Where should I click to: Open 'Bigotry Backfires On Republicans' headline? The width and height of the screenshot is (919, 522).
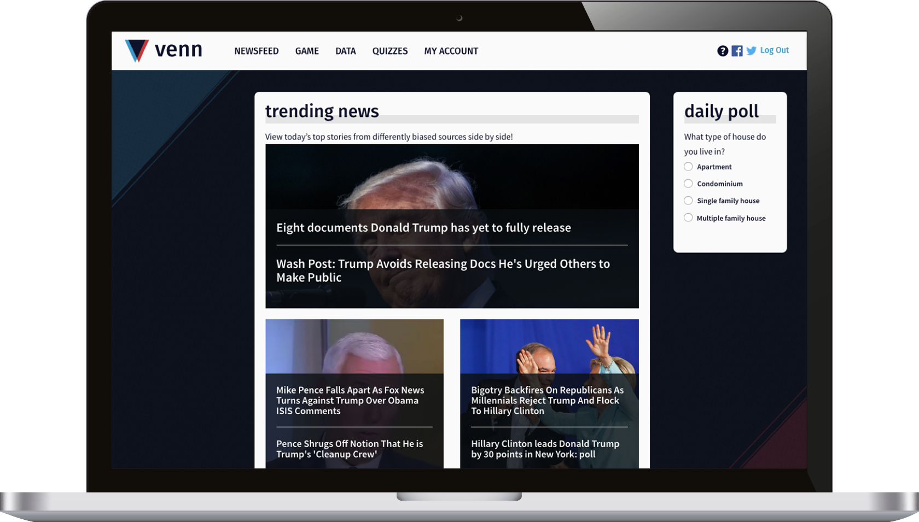coord(548,401)
